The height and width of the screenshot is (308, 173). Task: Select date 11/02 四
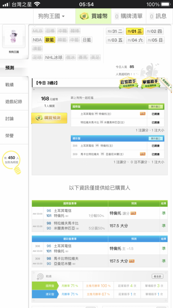pos(155,31)
